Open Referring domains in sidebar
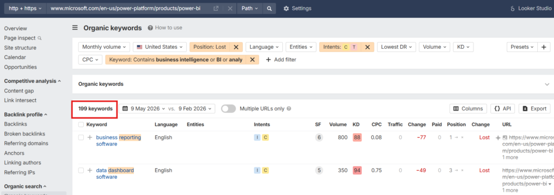Screen dimensions: 554x195 coord(26,144)
